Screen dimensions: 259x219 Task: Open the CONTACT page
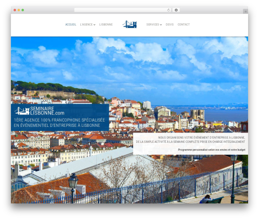click(x=183, y=24)
